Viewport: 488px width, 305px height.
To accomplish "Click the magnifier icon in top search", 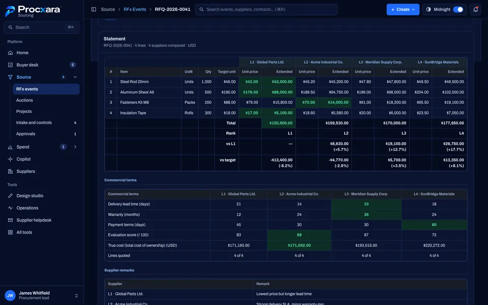I will [x=202, y=10].
